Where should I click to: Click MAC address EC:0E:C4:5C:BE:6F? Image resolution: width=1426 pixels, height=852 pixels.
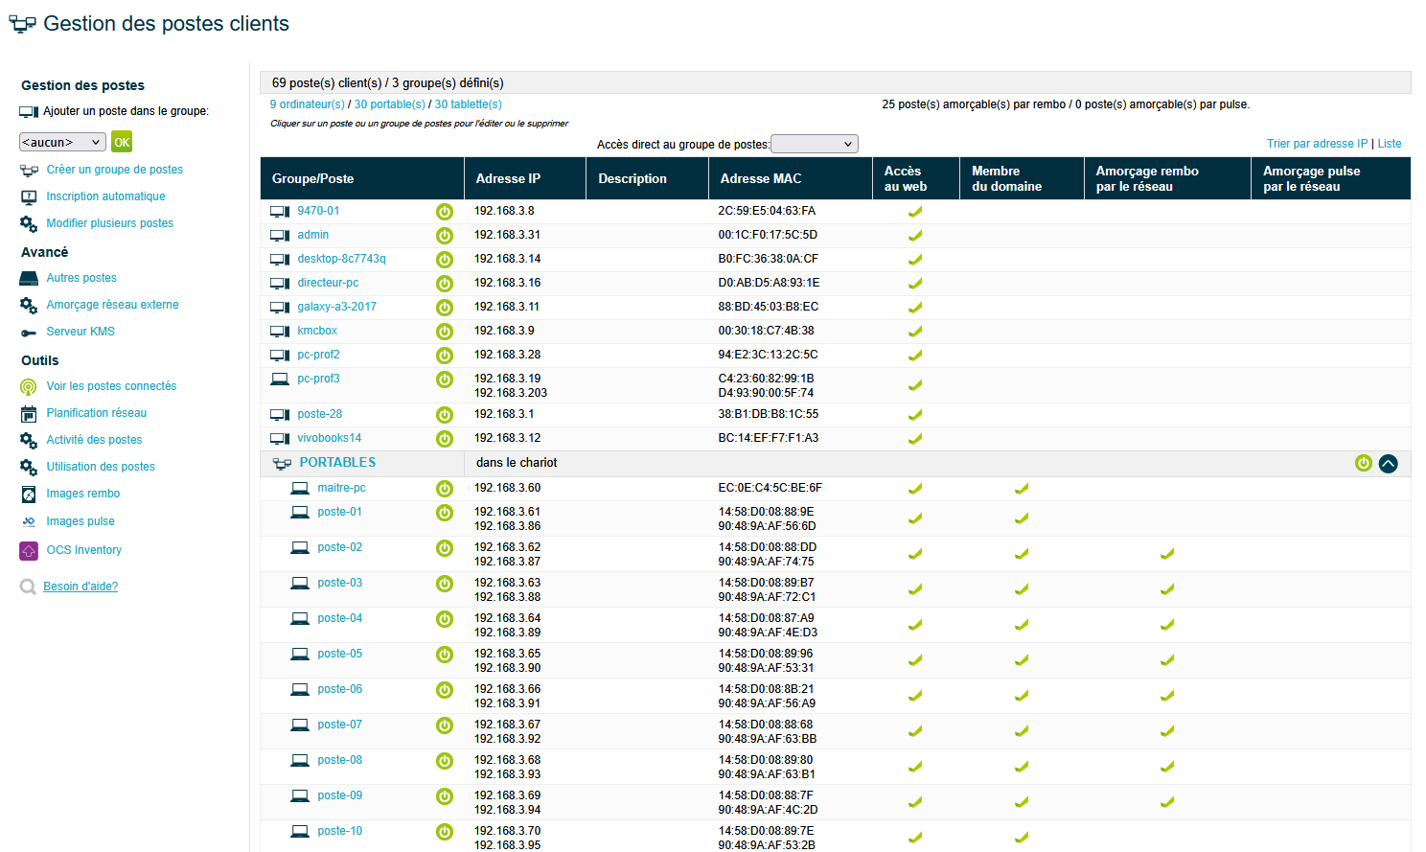(770, 488)
